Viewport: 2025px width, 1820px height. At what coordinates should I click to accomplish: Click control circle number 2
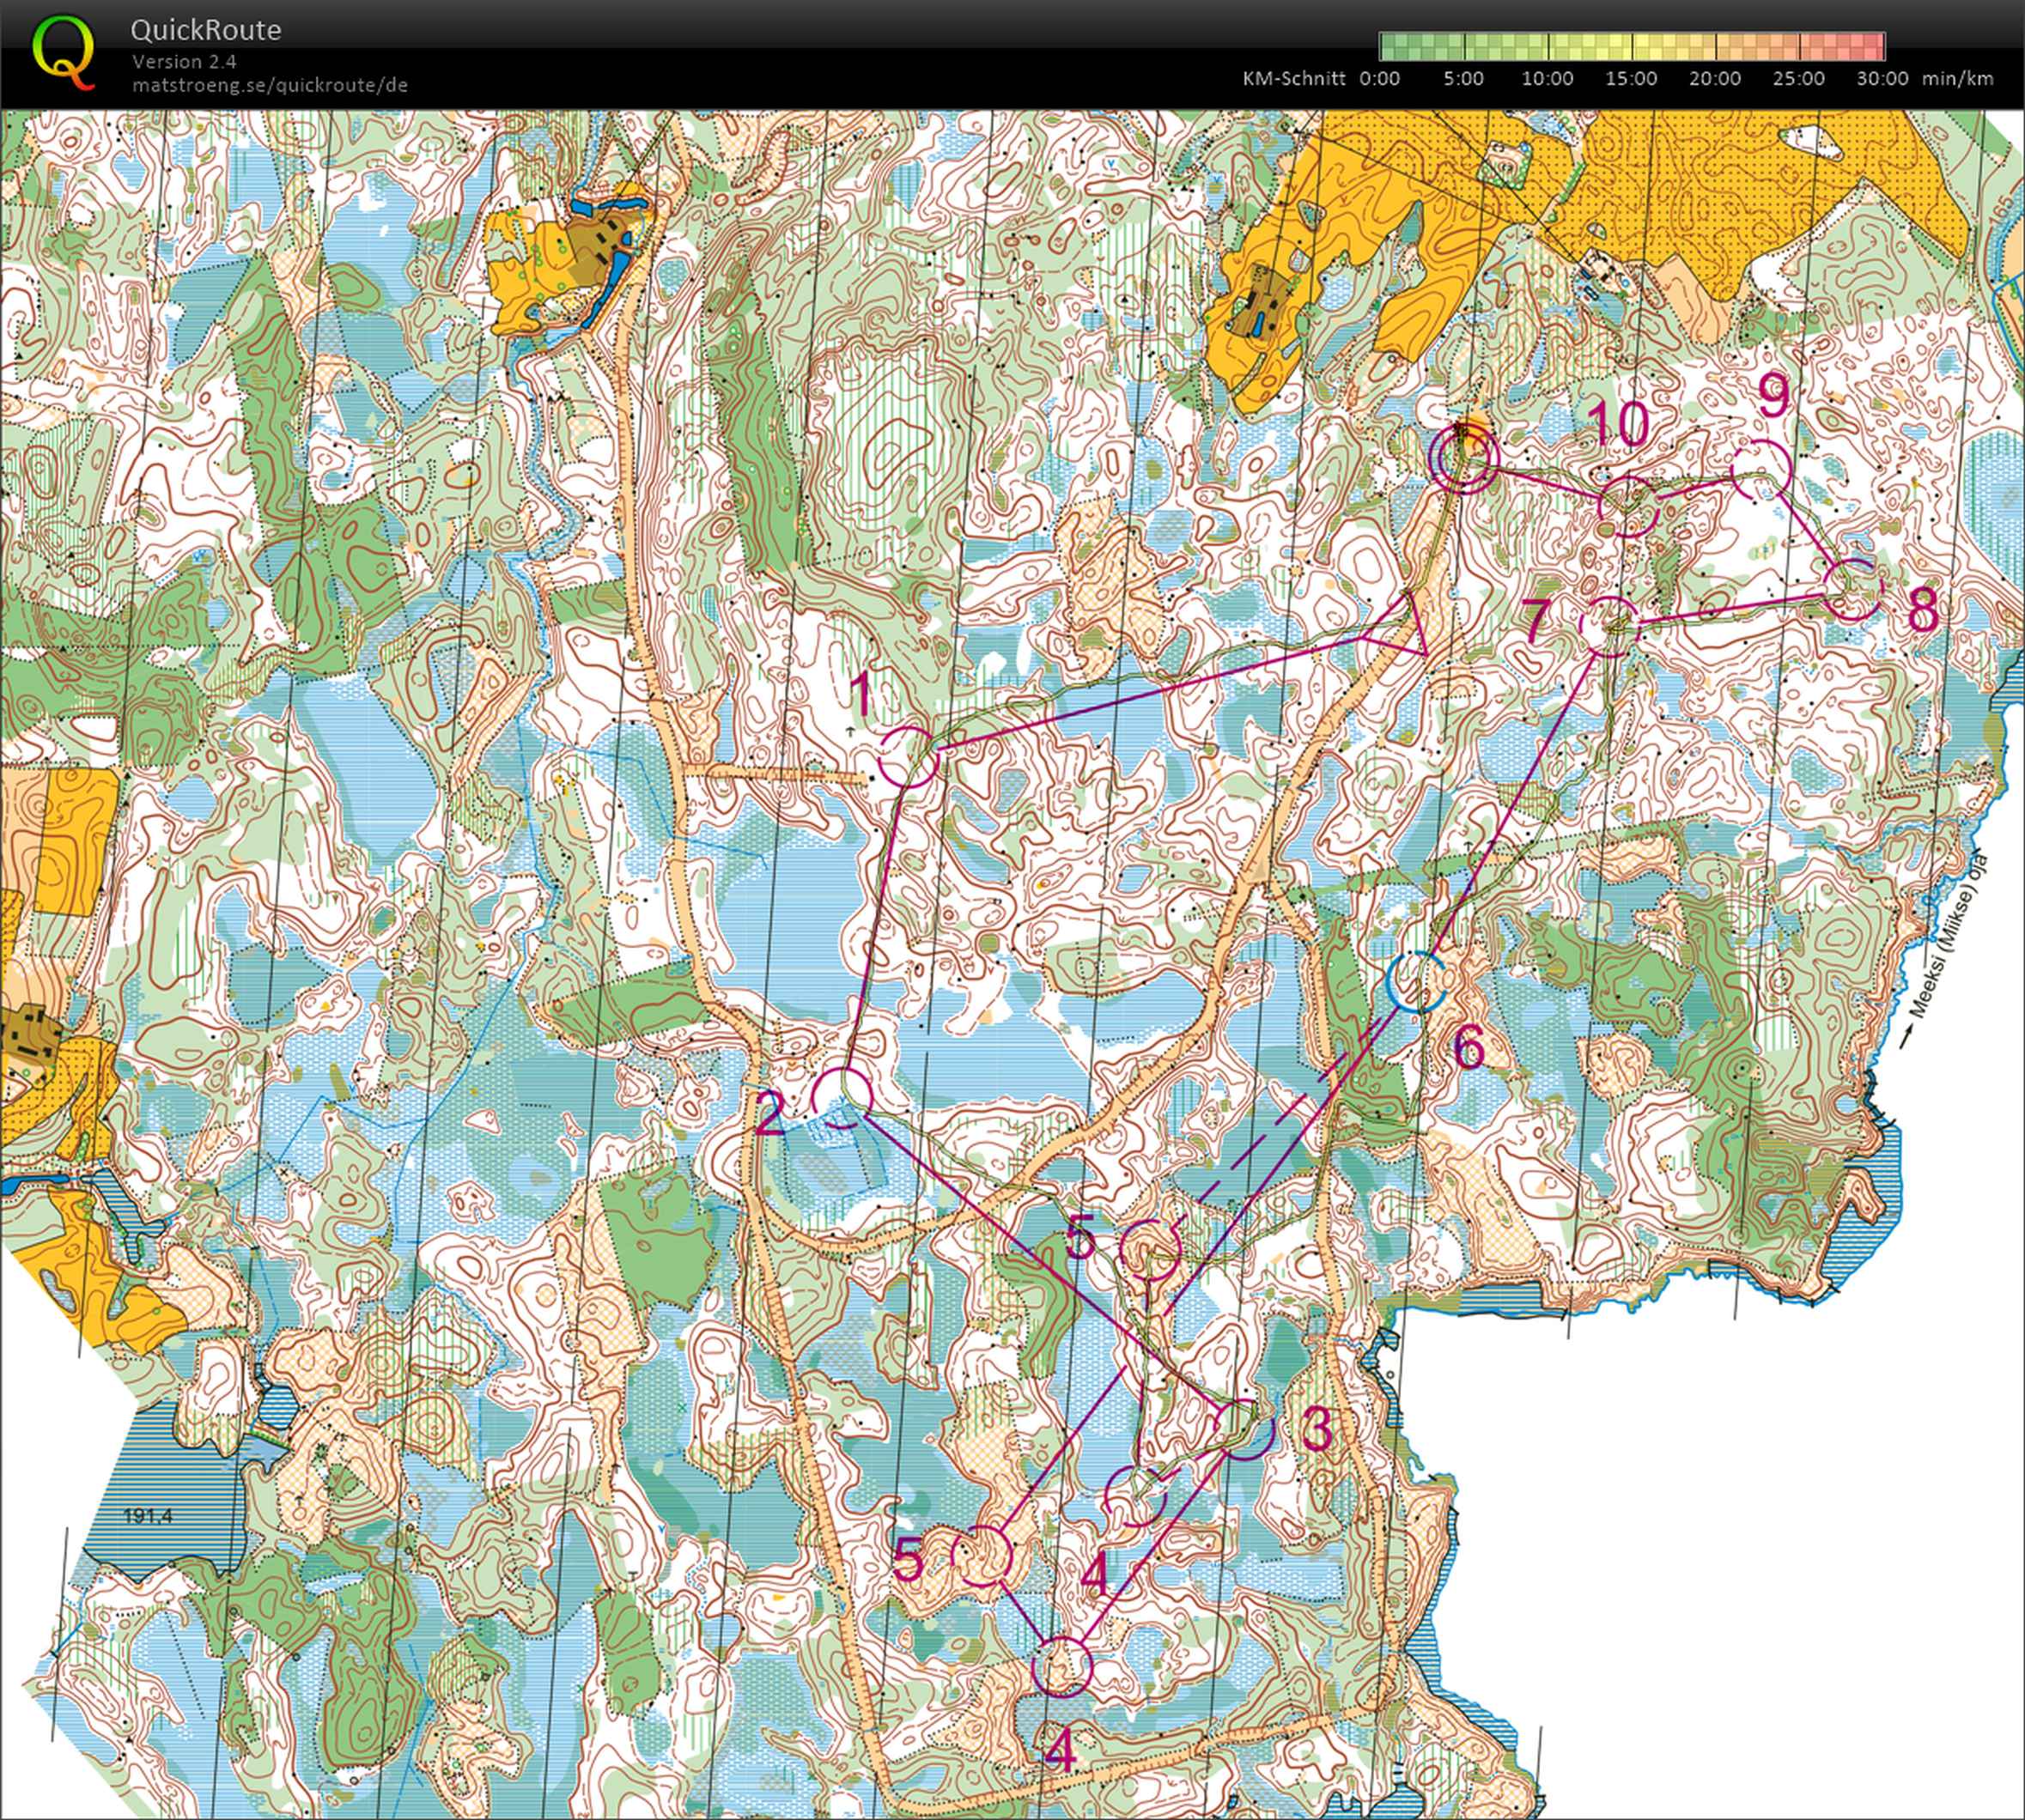(841, 1097)
